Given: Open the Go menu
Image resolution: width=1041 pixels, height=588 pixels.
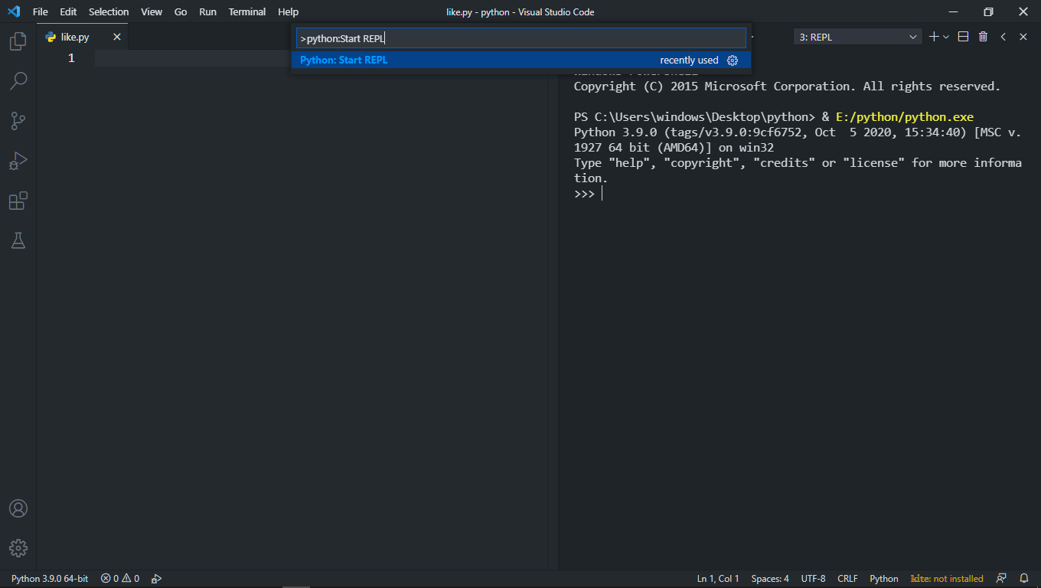Looking at the screenshot, I should click(181, 11).
